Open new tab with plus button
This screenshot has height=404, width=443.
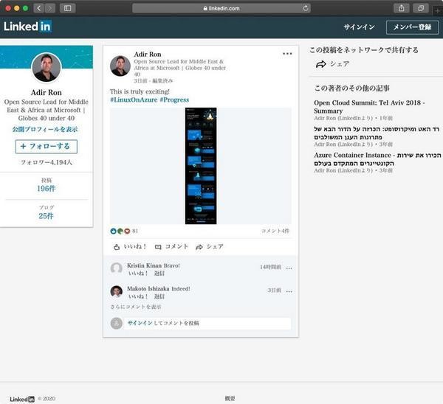pyautogui.click(x=438, y=11)
